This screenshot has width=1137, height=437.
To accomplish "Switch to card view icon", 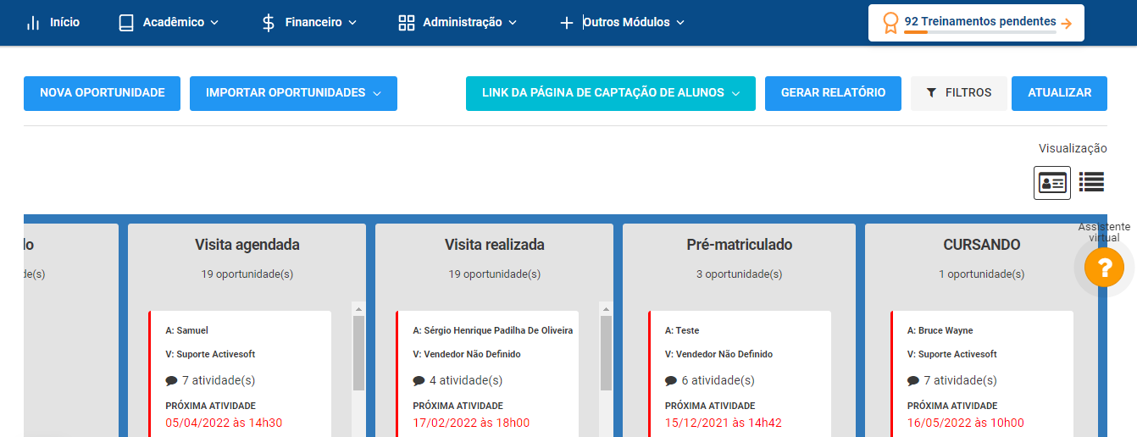I will click(1052, 182).
